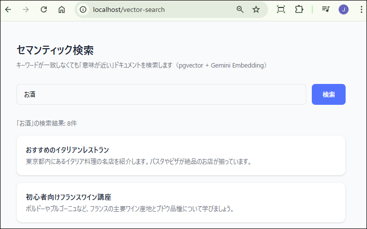Click the search results count text 8件
Viewport: 367px width, 229px height.
[72, 123]
